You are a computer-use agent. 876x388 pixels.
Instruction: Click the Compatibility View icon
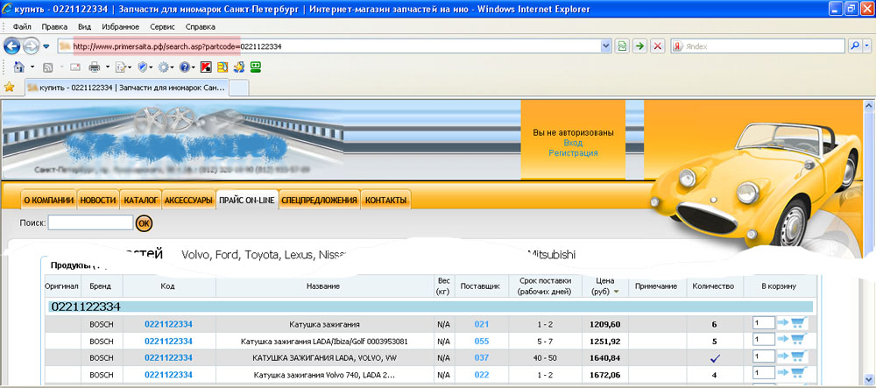[622, 46]
